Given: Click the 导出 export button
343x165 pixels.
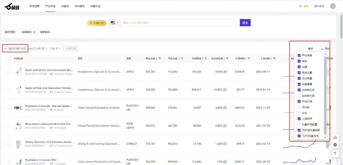Looking at the screenshot, I should pyautogui.click(x=326, y=49).
